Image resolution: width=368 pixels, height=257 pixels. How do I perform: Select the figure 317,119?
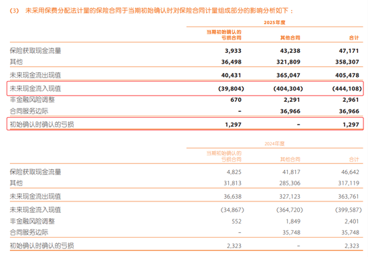(349, 183)
